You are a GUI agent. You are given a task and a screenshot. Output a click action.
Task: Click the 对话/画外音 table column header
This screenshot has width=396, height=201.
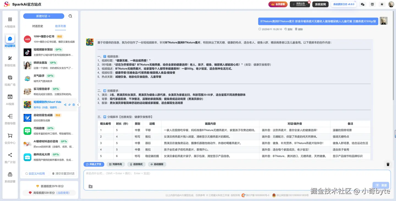(295, 124)
